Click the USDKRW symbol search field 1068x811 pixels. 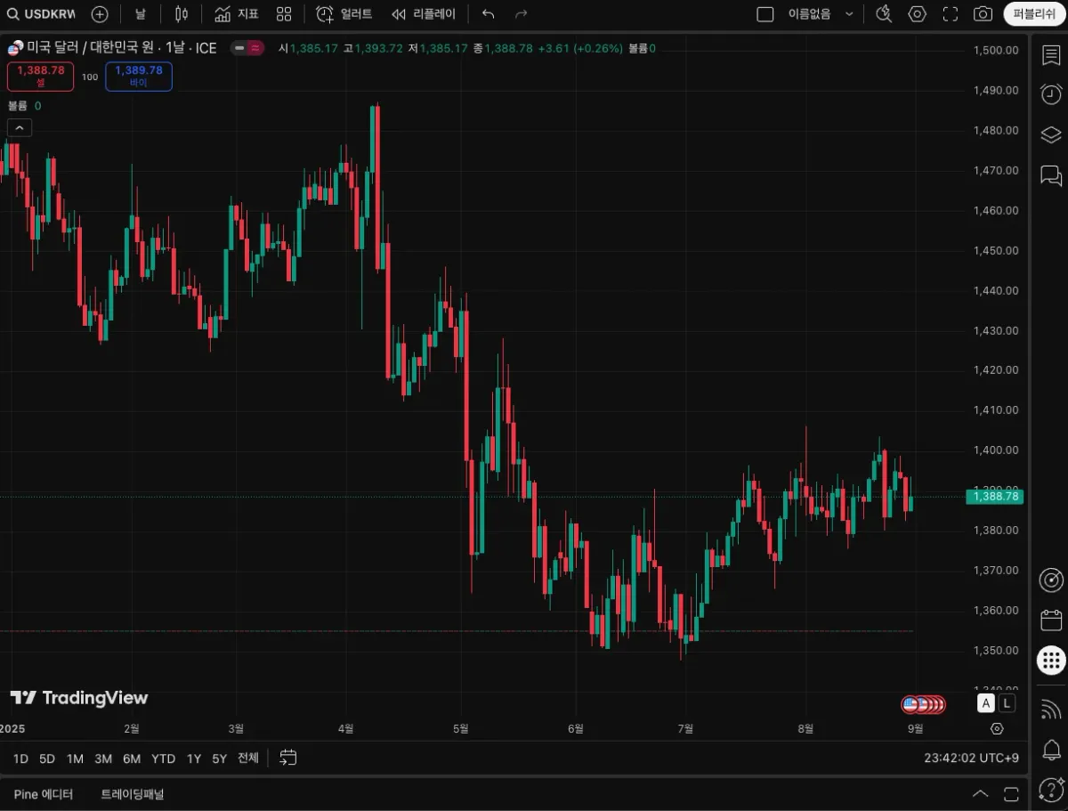(42, 14)
